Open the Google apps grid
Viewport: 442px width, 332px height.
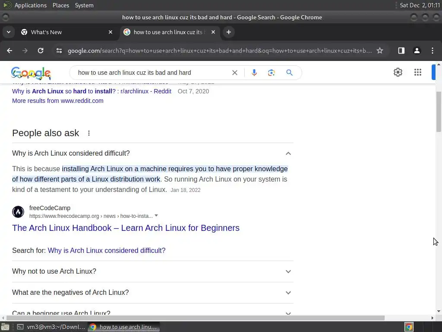click(x=418, y=72)
